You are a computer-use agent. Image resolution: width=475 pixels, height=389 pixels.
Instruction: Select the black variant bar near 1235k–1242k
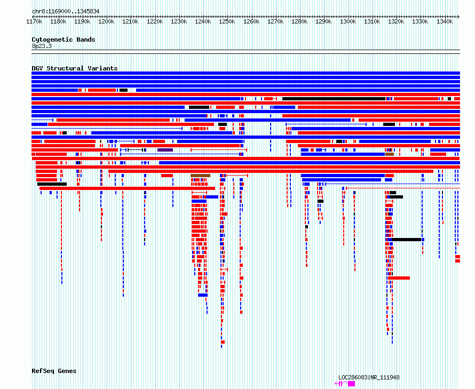pyautogui.click(x=199, y=107)
